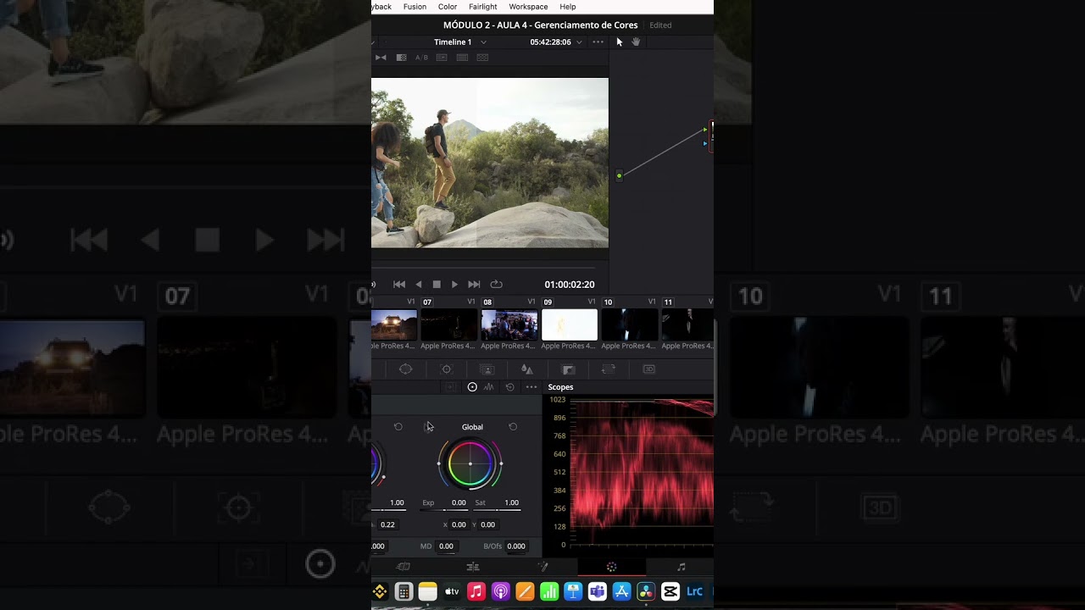Screen dimensions: 1085x610
Task: Select clip 08 thumbnail
Action: point(509,325)
